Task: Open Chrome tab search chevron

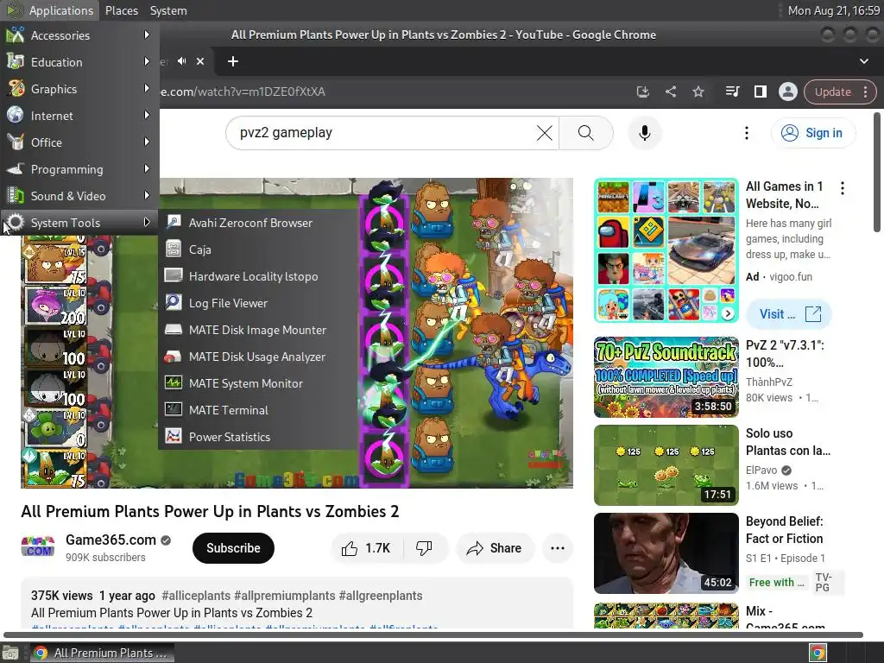Action: pos(863,61)
